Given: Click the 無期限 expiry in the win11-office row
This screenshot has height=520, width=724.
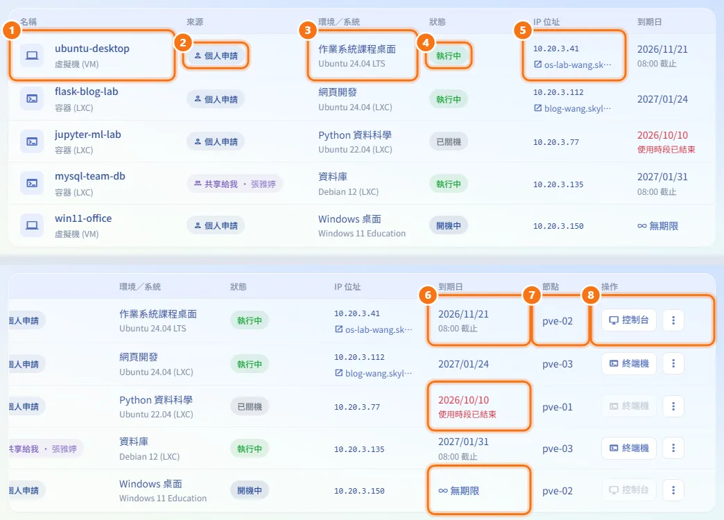Looking at the screenshot, I should pos(658,226).
